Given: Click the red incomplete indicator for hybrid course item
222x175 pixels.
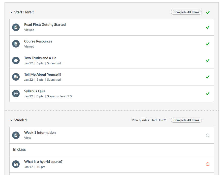Looking at the screenshot, I should 208,164.
